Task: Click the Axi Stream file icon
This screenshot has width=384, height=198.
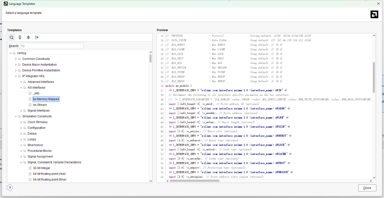Action: [x=30, y=105]
